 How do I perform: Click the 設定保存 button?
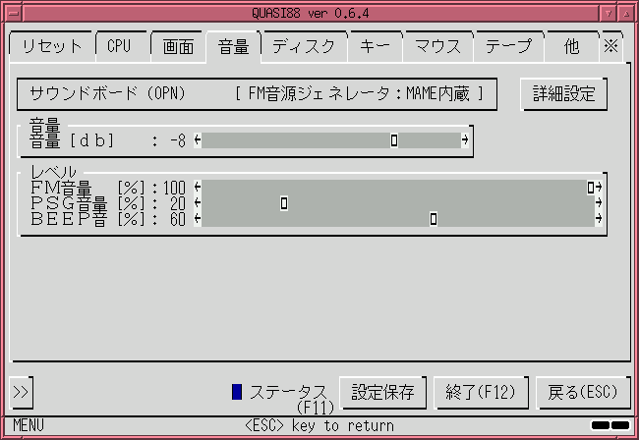[x=383, y=393]
